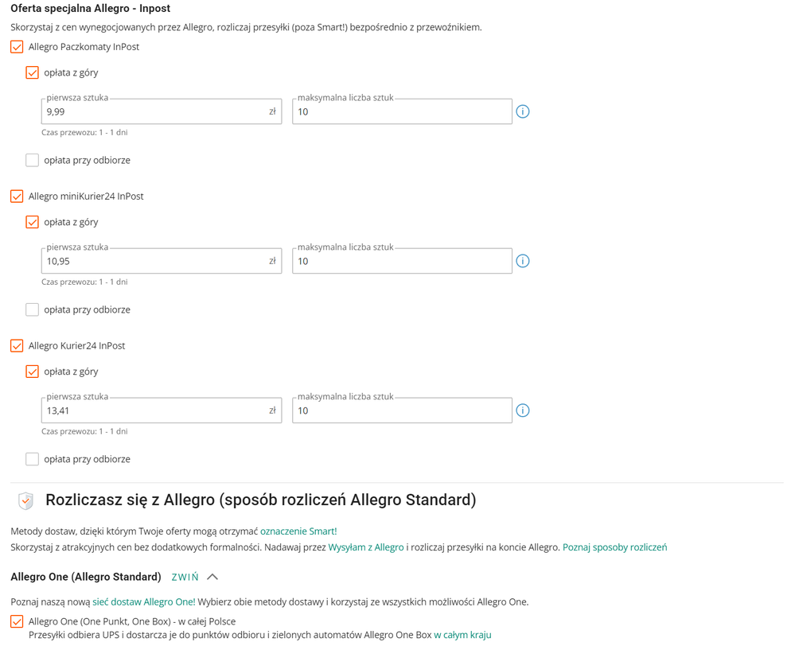Toggle 'opłata z góry' under miniKurier24 InPost

pyautogui.click(x=32, y=222)
